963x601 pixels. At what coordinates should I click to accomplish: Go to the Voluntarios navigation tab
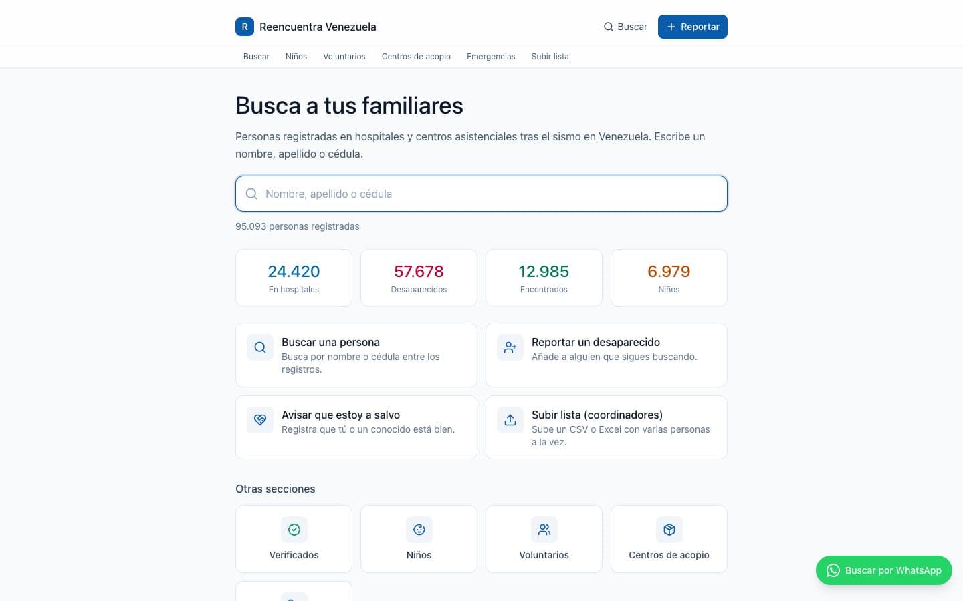tap(344, 57)
